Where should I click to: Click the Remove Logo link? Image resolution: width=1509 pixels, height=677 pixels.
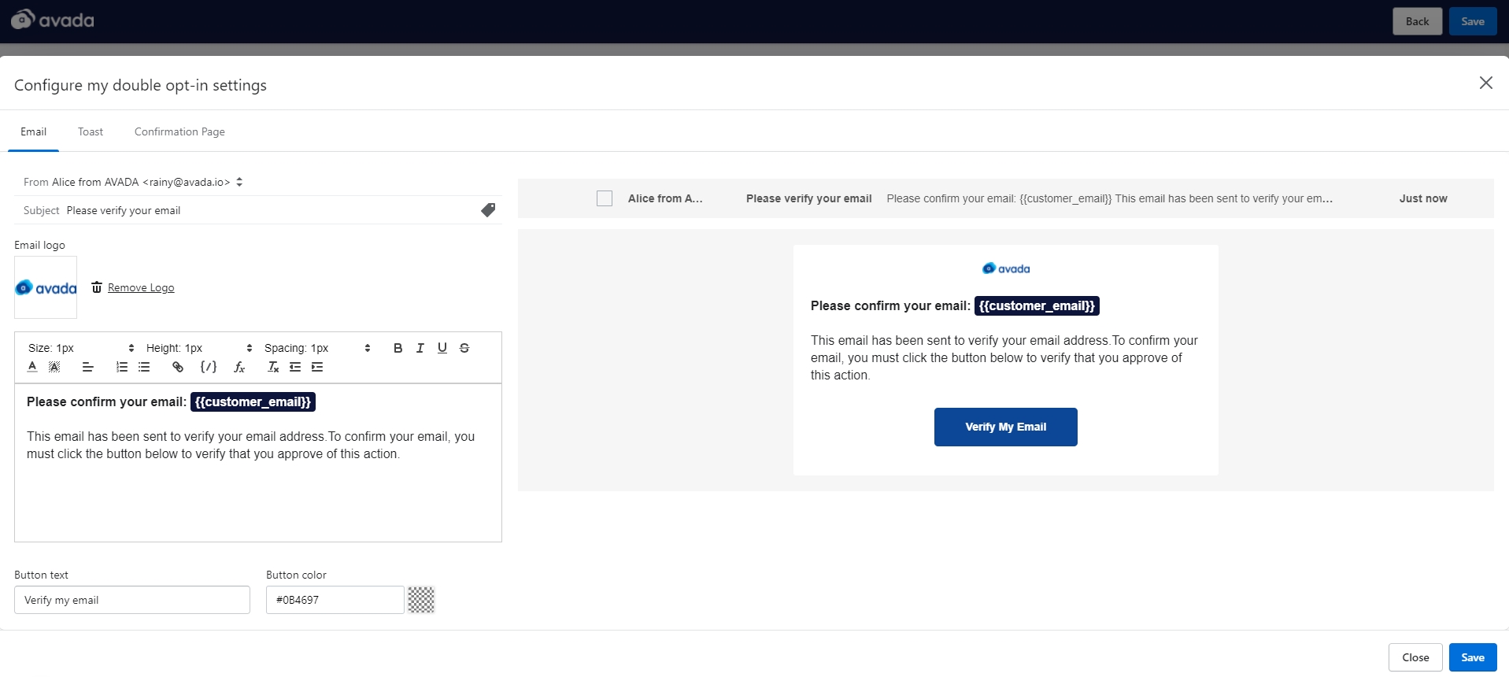(x=141, y=287)
